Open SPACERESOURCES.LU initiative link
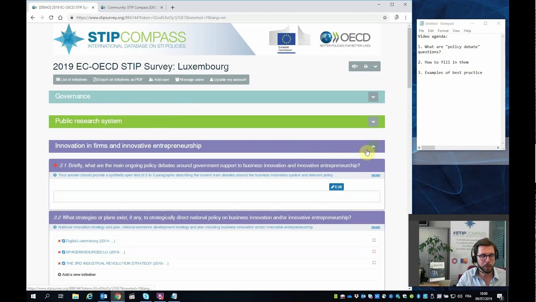 coord(95,252)
